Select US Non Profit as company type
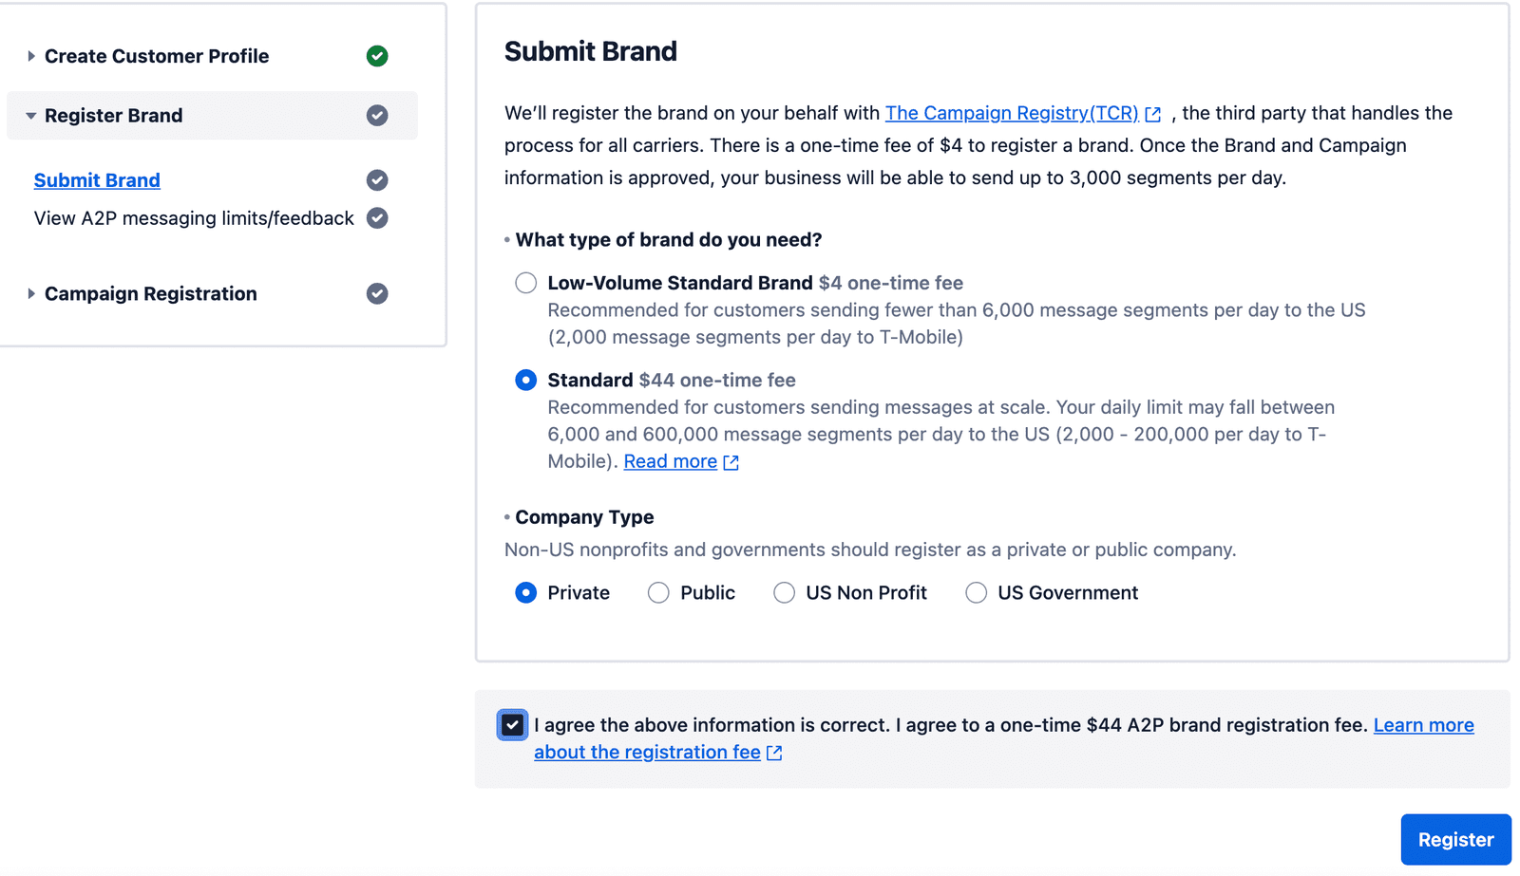The image size is (1520, 876). pyautogui.click(x=784, y=592)
